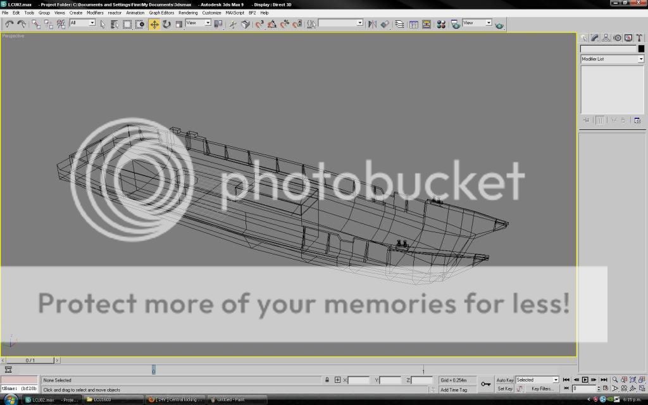This screenshot has width=648, height=405.
Task: Open the selection filter 'All' dropdown
Action: 82,23
